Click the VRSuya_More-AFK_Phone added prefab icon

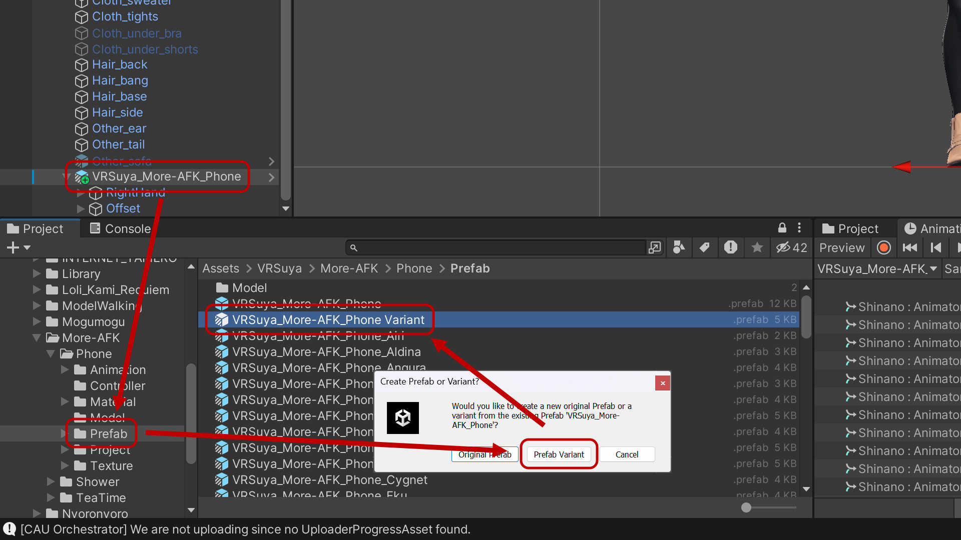(x=82, y=177)
